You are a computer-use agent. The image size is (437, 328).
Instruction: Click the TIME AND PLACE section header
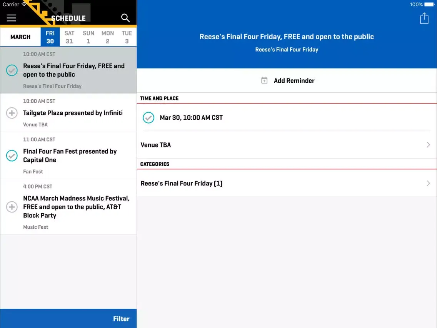(159, 98)
